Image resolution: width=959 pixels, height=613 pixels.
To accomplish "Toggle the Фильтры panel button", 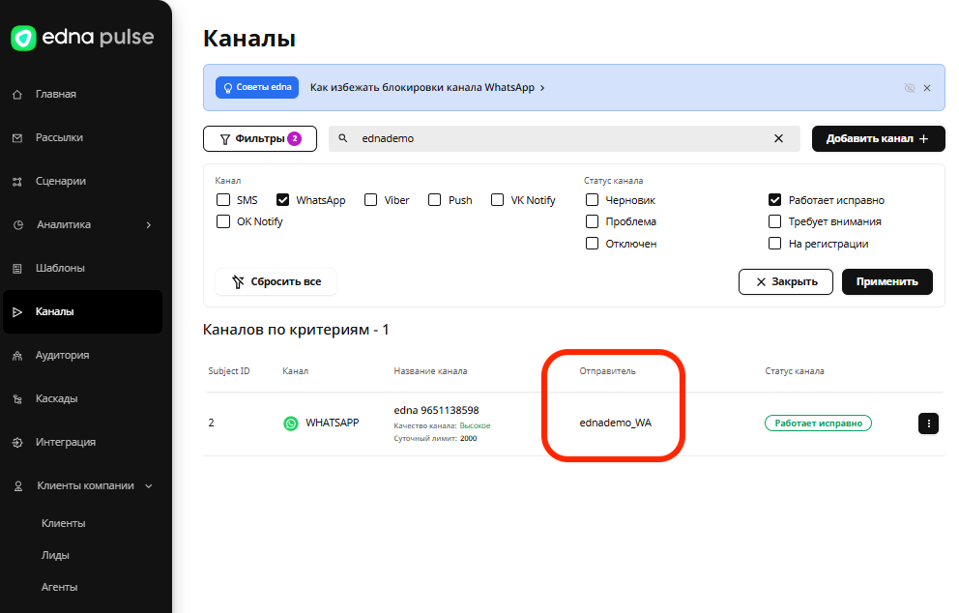I will coord(260,139).
